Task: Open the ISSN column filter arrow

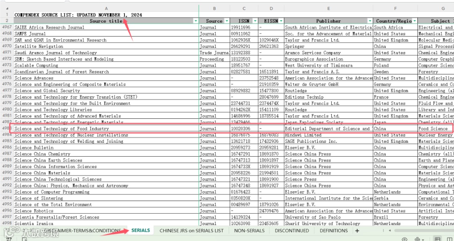Action: pos(255,21)
